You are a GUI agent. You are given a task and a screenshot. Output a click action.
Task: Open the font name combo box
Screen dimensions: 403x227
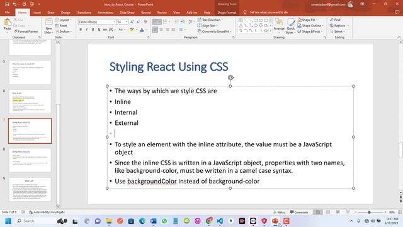[96, 22]
